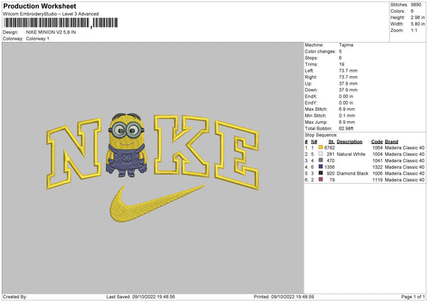Screen dimensions: 428x302
Task: Click thread code '1004'
Action: click(377, 155)
